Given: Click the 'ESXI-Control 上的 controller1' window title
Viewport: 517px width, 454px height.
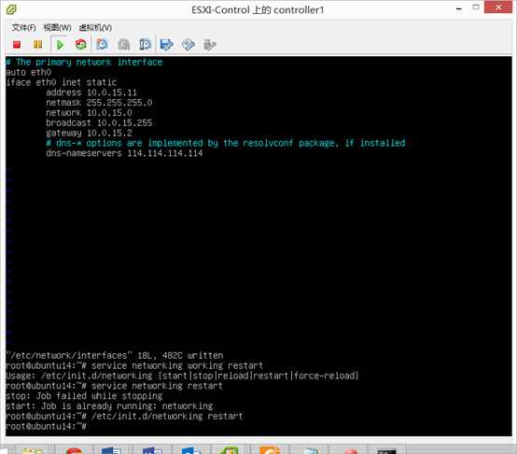Looking at the screenshot, I should pyautogui.click(x=258, y=10).
